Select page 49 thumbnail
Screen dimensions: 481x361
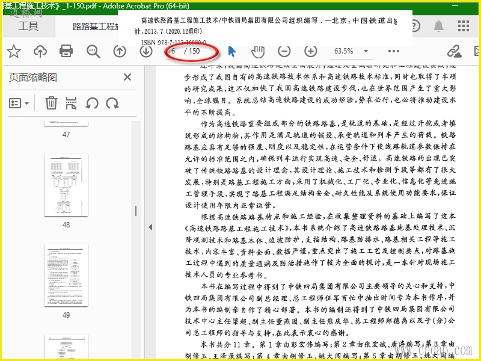[66, 276]
